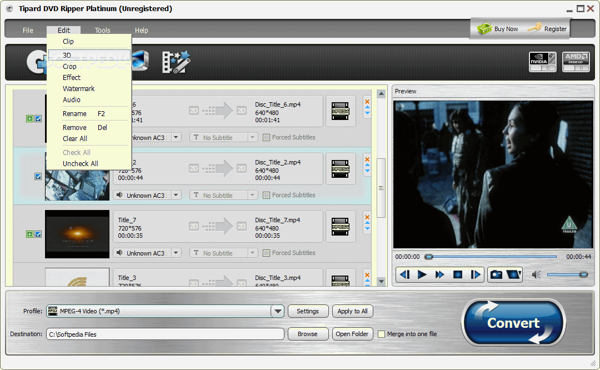Screen dimensions: 600x370
Task: Open MPEG4 format icon for Disc_Title_2.mp4
Action: tap(340, 169)
